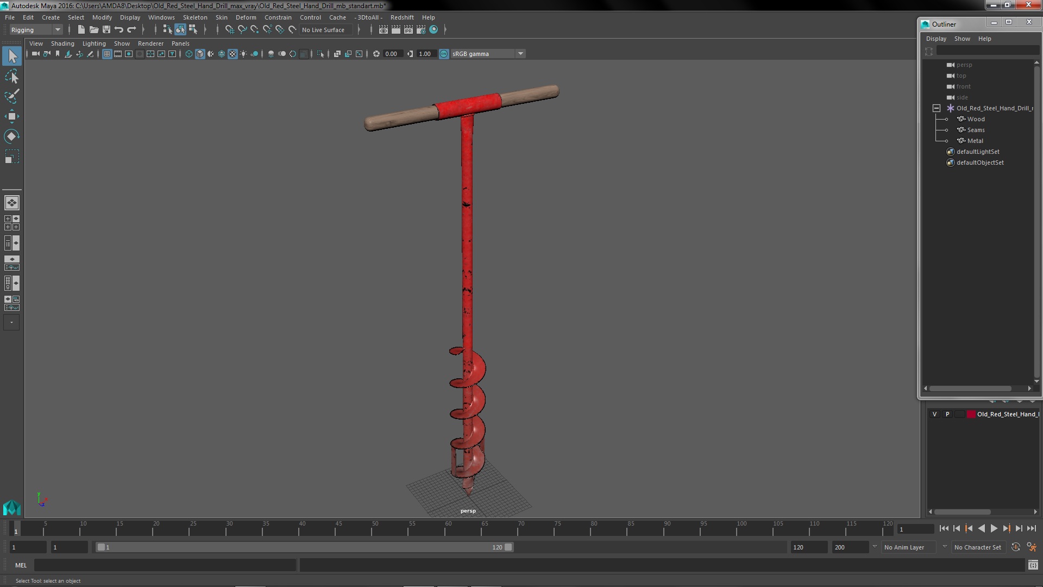
Task: Start IPR render
Action: (x=409, y=29)
